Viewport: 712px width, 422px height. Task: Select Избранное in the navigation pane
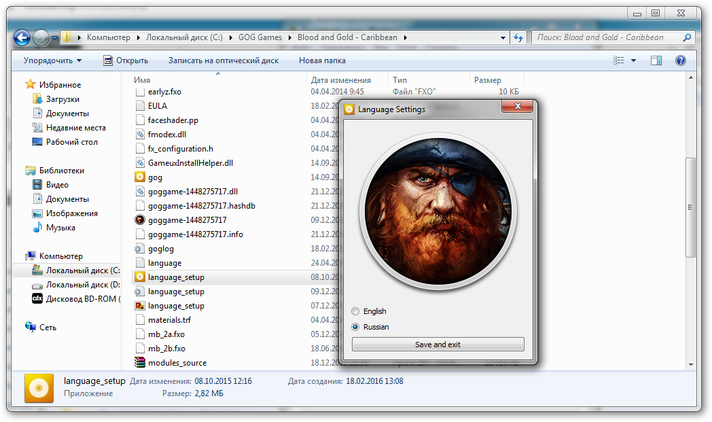(x=60, y=84)
